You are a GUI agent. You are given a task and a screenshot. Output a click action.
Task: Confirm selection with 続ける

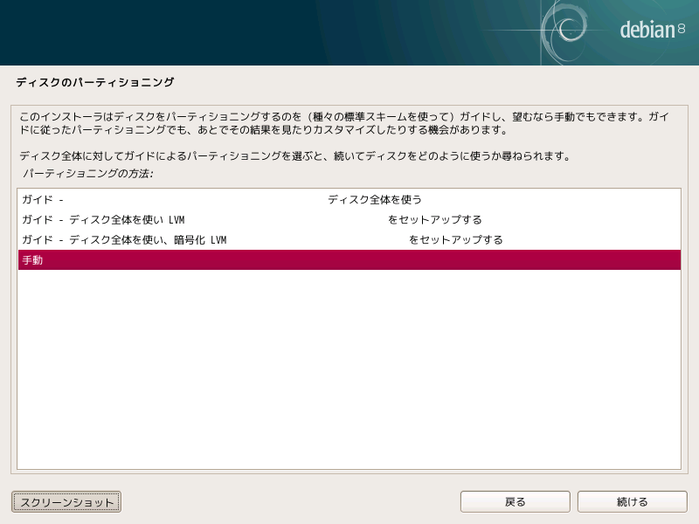tap(632, 501)
